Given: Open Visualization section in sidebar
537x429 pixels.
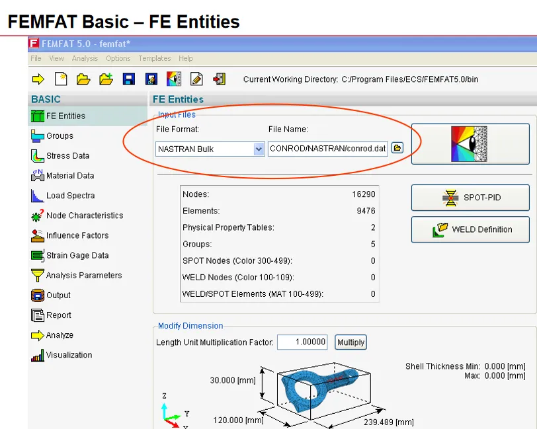Looking at the screenshot, I should pos(62,355).
